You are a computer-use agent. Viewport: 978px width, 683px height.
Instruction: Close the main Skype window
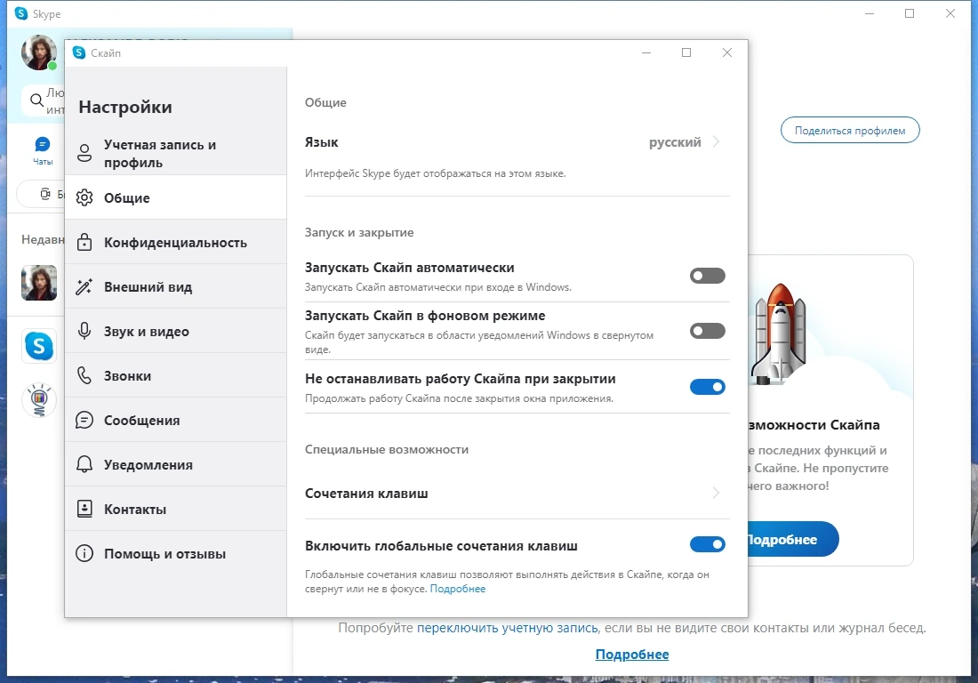pos(950,13)
